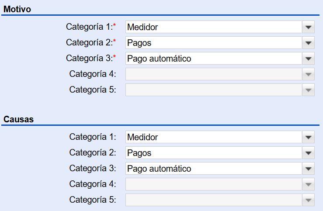Expand Causas Categoría 3 dropdown arrow
The width and height of the screenshot is (323, 211).
coord(308,169)
